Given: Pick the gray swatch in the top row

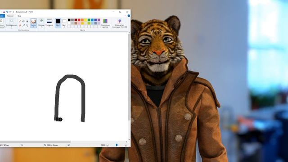Looking at the screenshot, I should (72, 20).
